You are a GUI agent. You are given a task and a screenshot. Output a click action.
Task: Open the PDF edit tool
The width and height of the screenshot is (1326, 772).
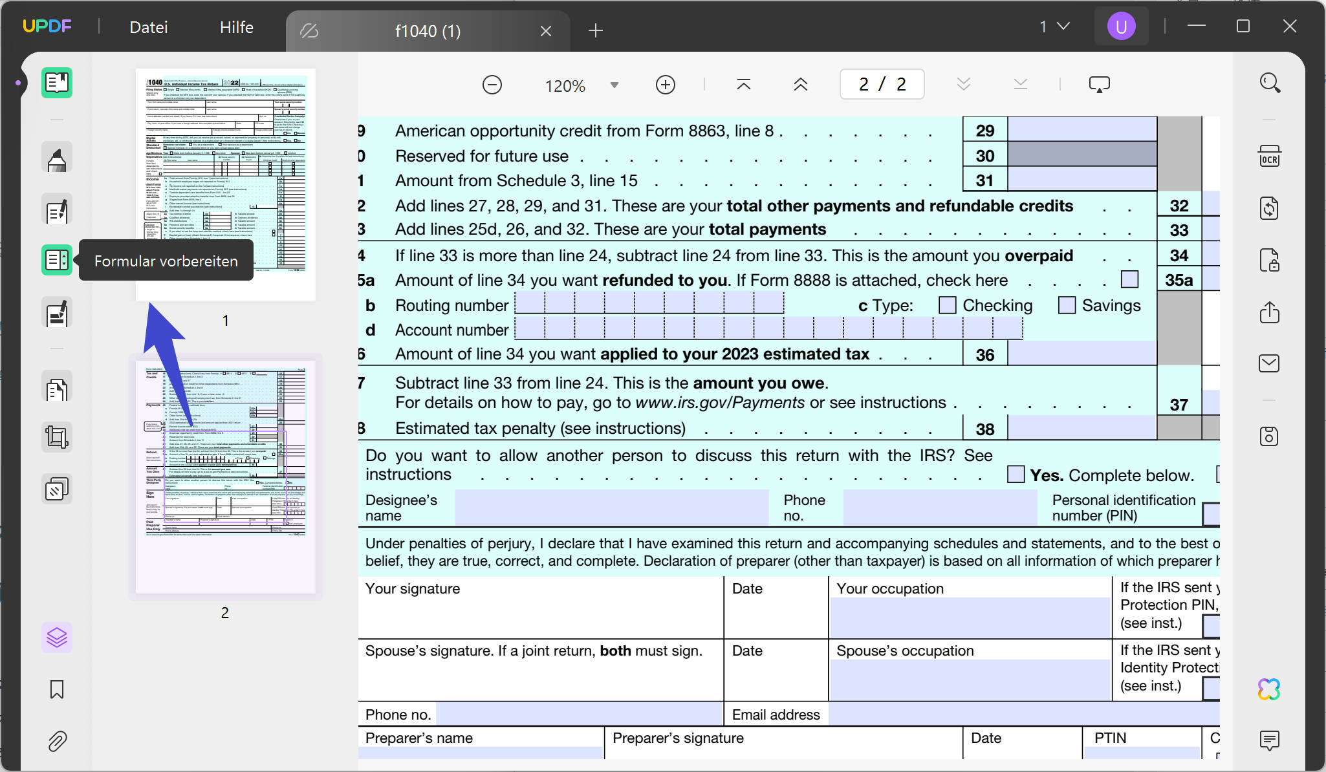(x=57, y=209)
